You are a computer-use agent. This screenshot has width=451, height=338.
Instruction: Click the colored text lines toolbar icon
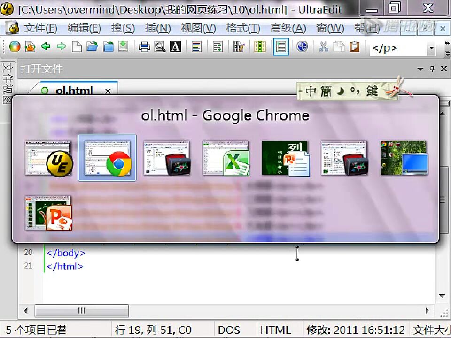(x=196, y=46)
